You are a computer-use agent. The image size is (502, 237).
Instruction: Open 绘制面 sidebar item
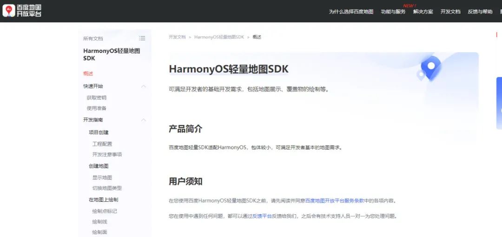[99, 232]
